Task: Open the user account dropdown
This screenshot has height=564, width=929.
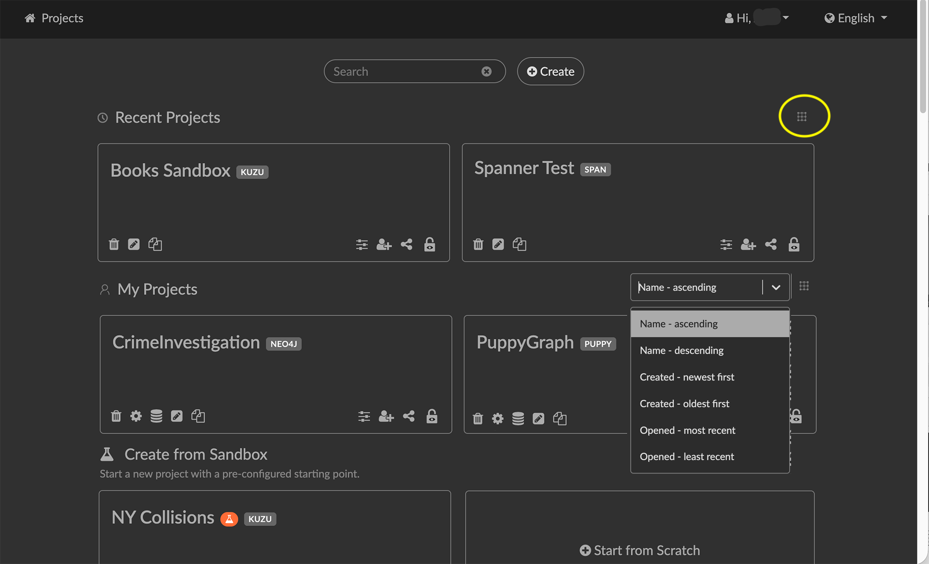Action: coord(757,18)
